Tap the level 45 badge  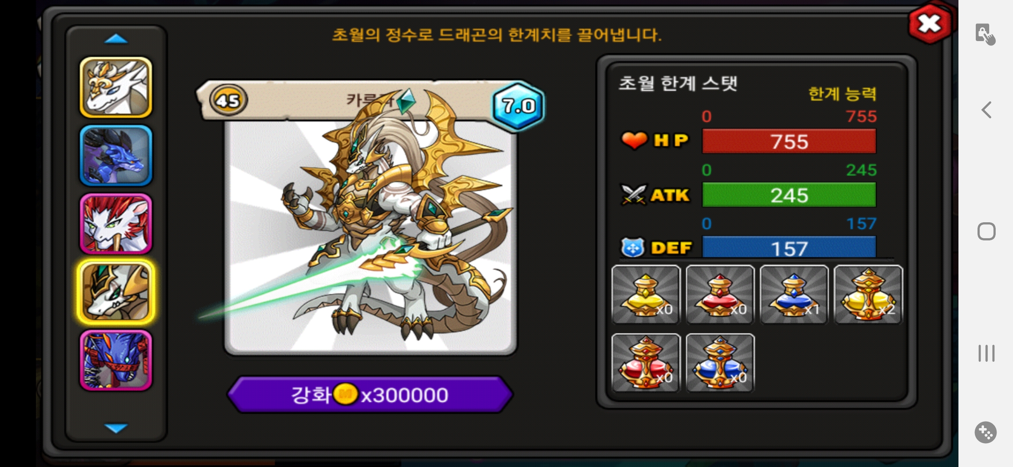[228, 100]
